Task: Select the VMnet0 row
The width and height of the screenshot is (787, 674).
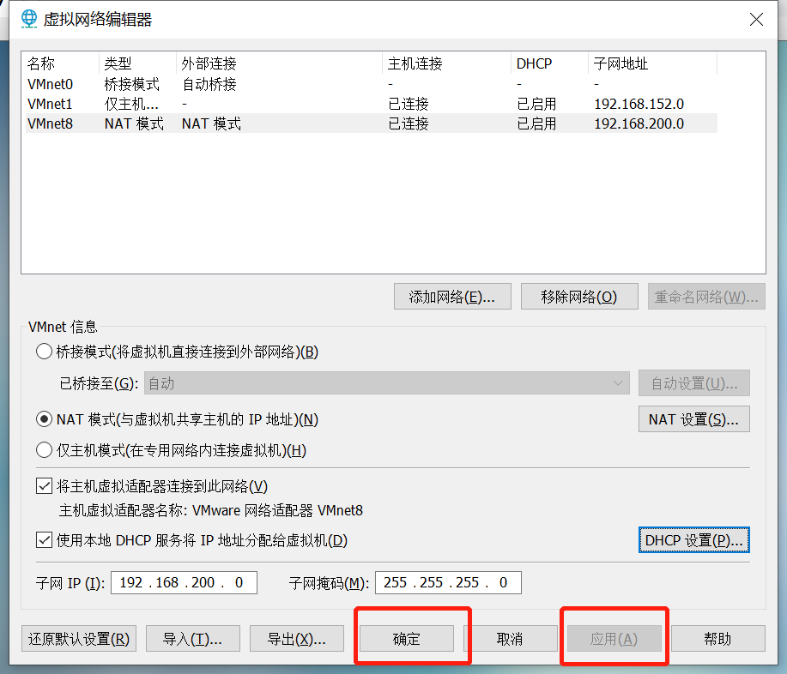Action: (372, 84)
